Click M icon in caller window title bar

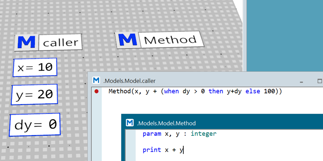click(96, 80)
